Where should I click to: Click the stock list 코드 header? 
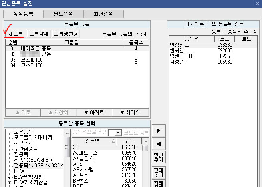[x=129, y=141]
